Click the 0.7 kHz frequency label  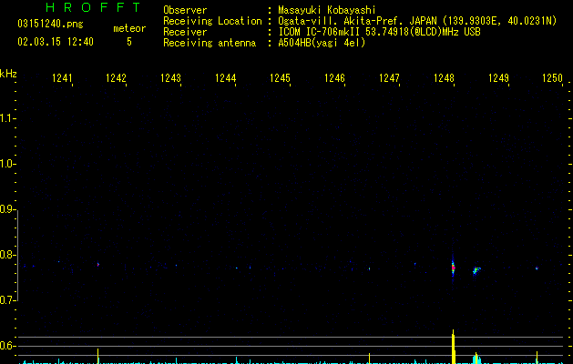click(x=7, y=300)
